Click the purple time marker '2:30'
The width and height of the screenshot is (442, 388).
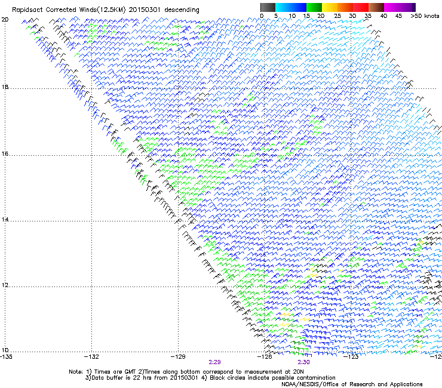303,362
